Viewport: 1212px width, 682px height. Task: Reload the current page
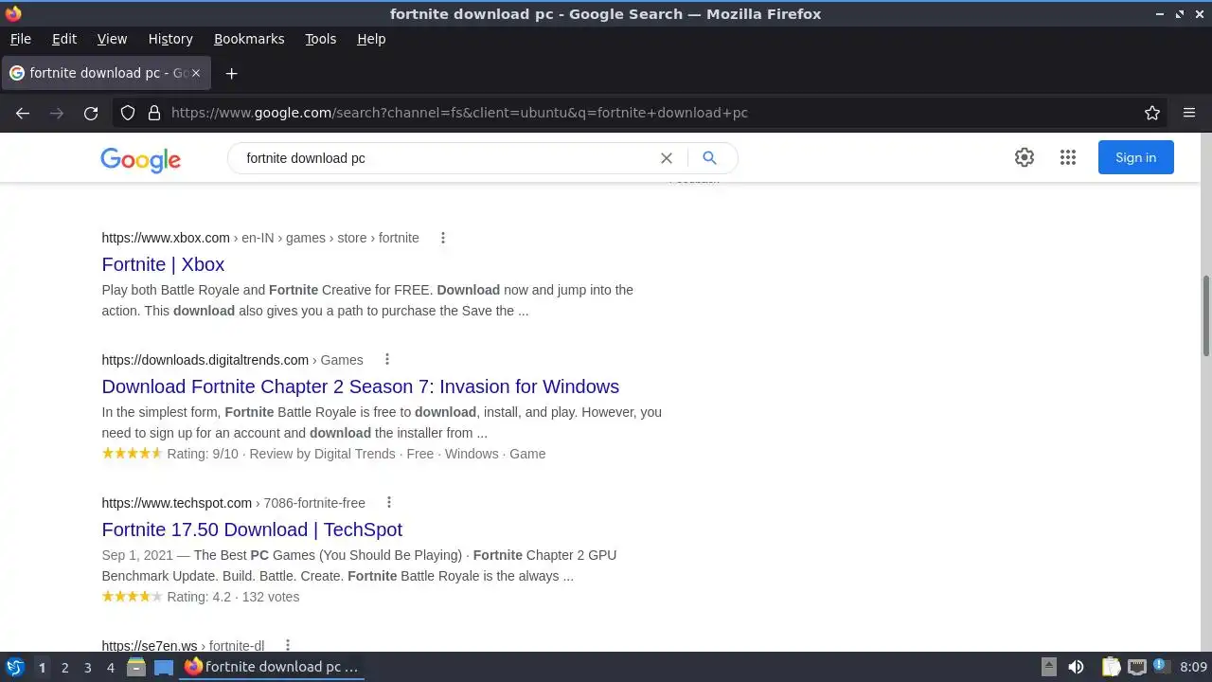[x=91, y=113]
